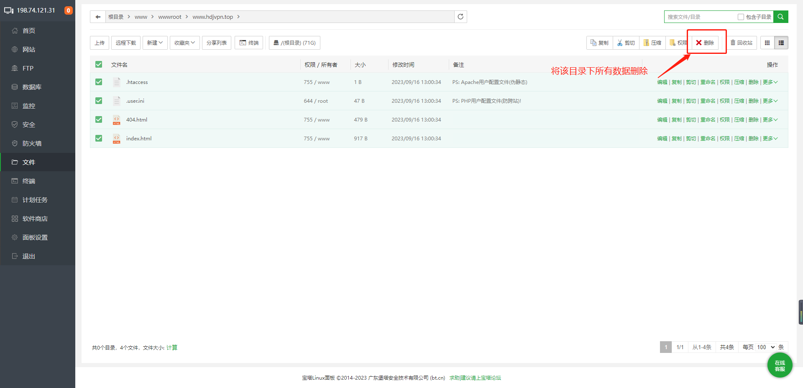Navigate to 根目录 in breadcrumb

116,17
